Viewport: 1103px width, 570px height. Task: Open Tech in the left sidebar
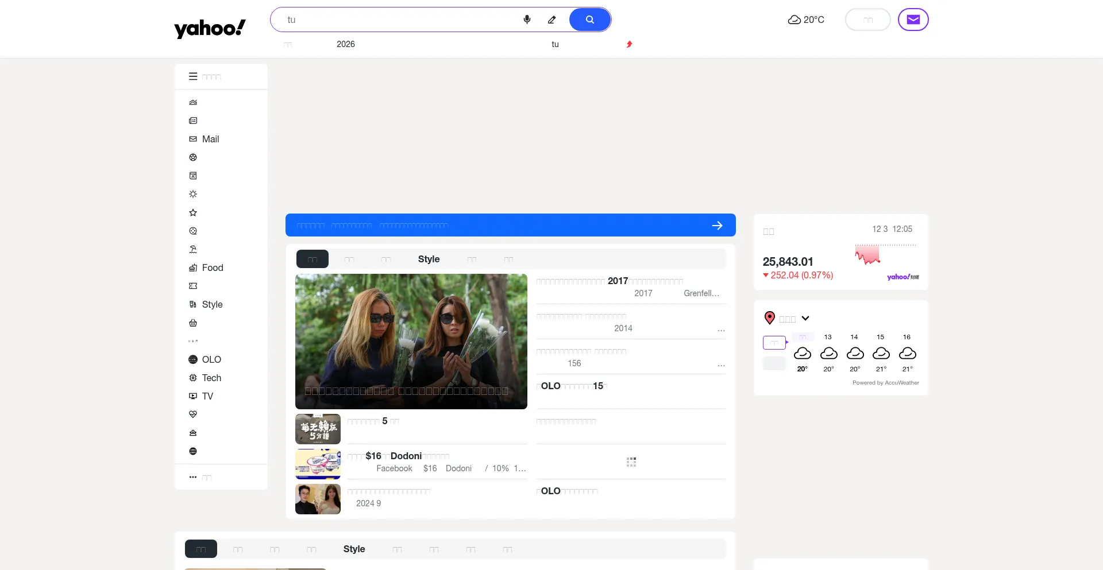[x=211, y=378]
